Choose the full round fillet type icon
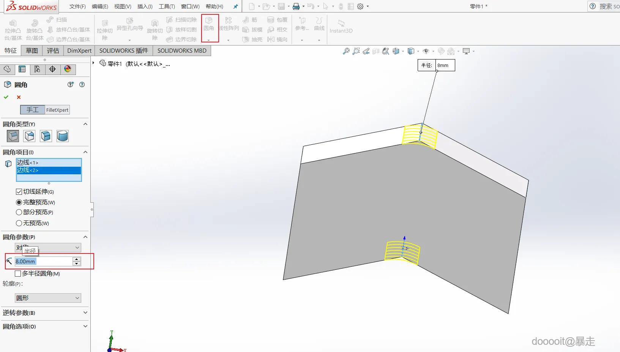Screen dimensions: 620x352 coord(63,136)
